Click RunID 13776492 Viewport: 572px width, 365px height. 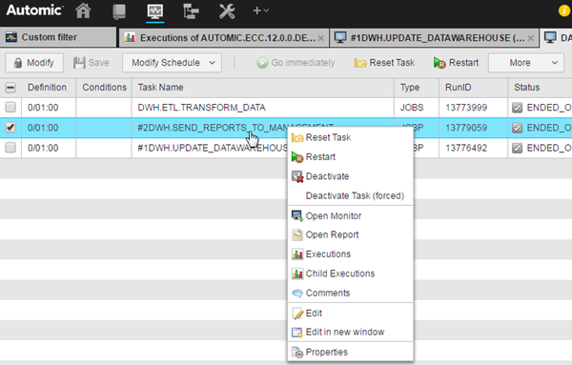tap(466, 148)
